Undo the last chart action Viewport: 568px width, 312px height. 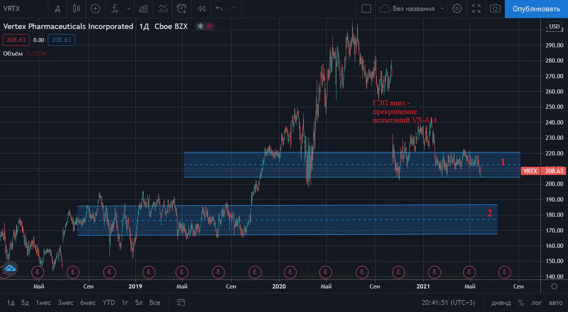[219, 8]
